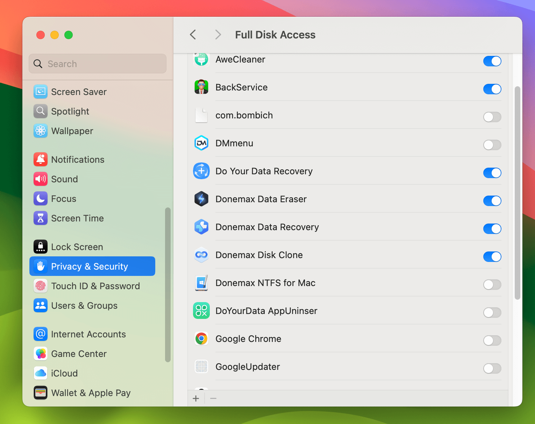Click the Donemax Data Eraser icon
535x424 pixels.
click(201, 199)
